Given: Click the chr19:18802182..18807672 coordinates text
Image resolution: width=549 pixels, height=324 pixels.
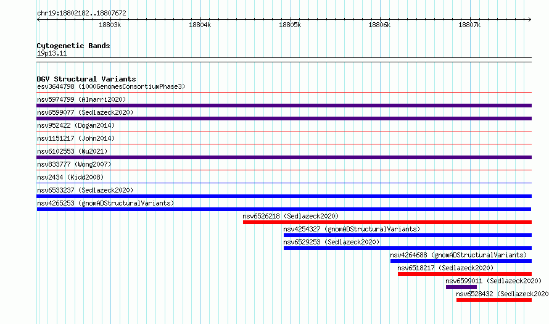Looking at the screenshot, I should (81, 14).
